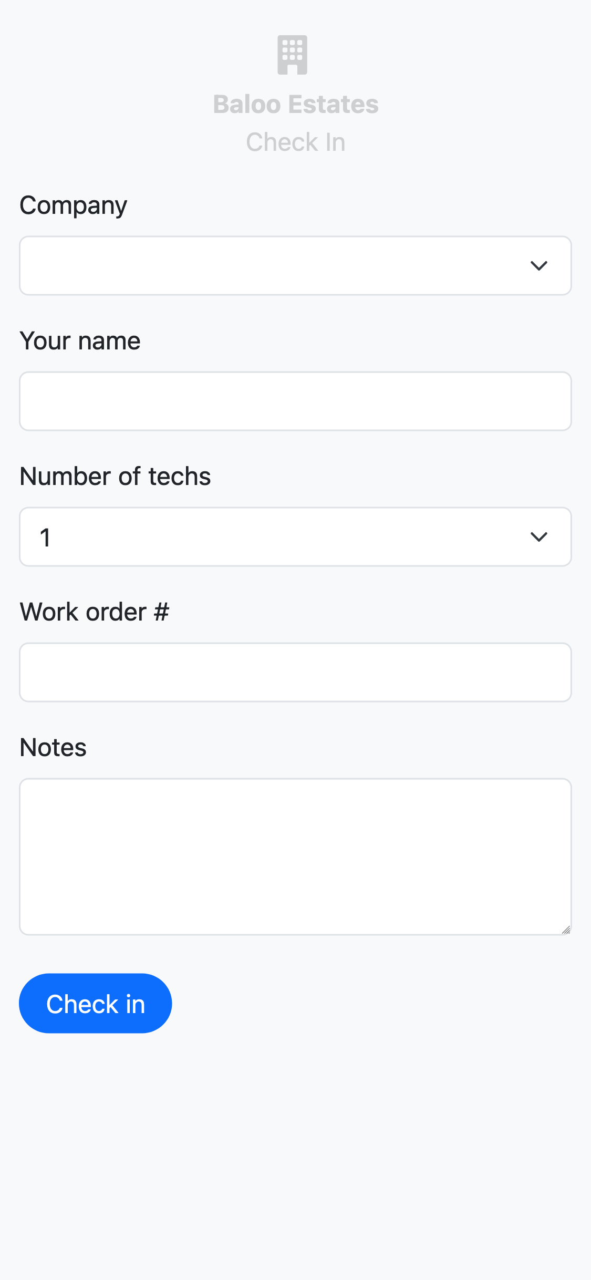Image resolution: width=591 pixels, height=1280 pixels.
Task: Click the Number of techs chevron arrow
Action: point(538,537)
